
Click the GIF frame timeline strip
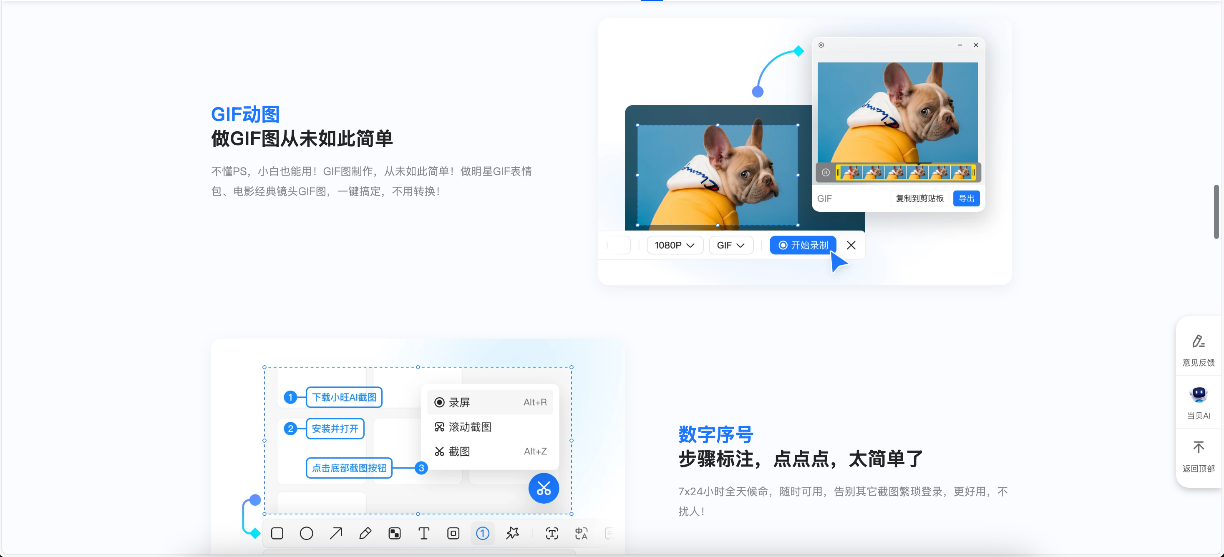906,173
